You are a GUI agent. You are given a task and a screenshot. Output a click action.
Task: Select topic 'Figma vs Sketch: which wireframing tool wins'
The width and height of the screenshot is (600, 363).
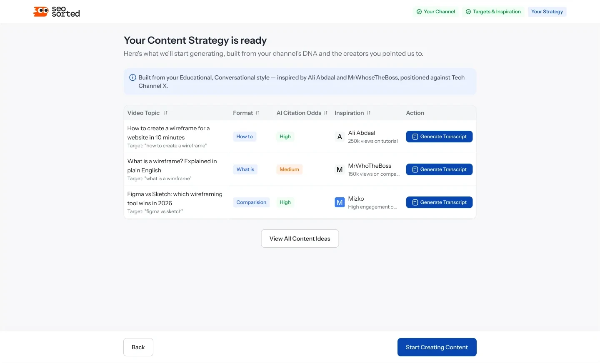(x=175, y=199)
